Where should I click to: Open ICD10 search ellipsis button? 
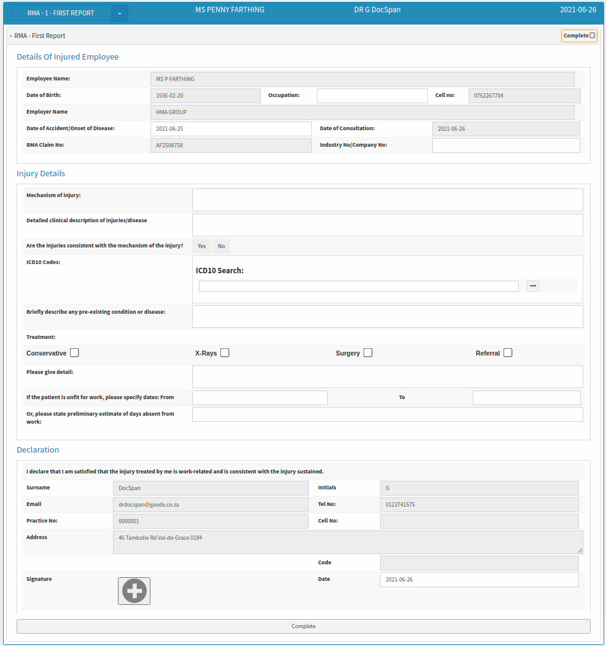pyautogui.click(x=532, y=286)
